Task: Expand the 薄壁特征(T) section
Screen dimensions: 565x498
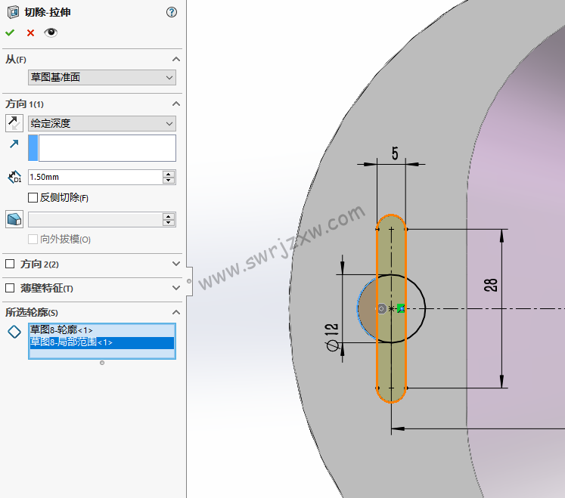Action: 175,288
